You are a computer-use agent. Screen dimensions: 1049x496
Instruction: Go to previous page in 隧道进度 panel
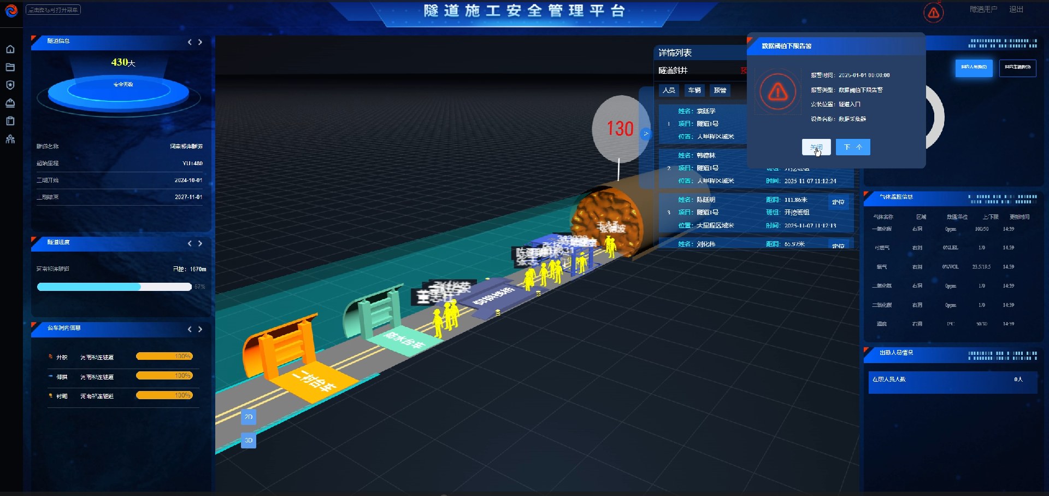[190, 243]
